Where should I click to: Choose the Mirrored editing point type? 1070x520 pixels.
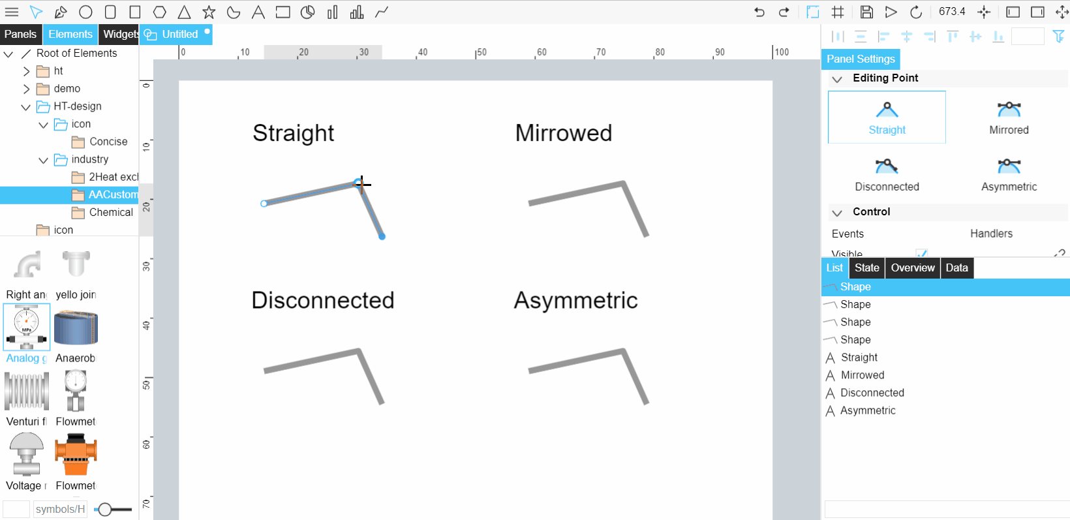[x=1009, y=117]
